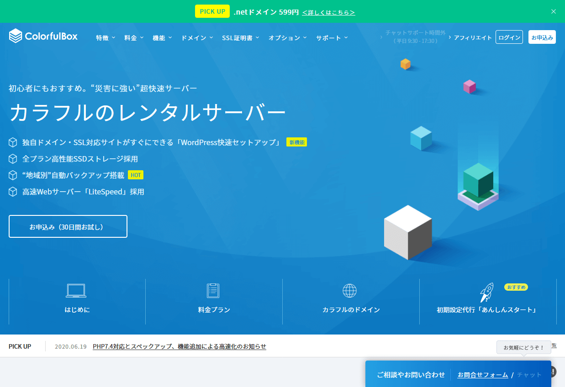Open the お問合せフォーム link
The image size is (565, 387).
tap(483, 375)
